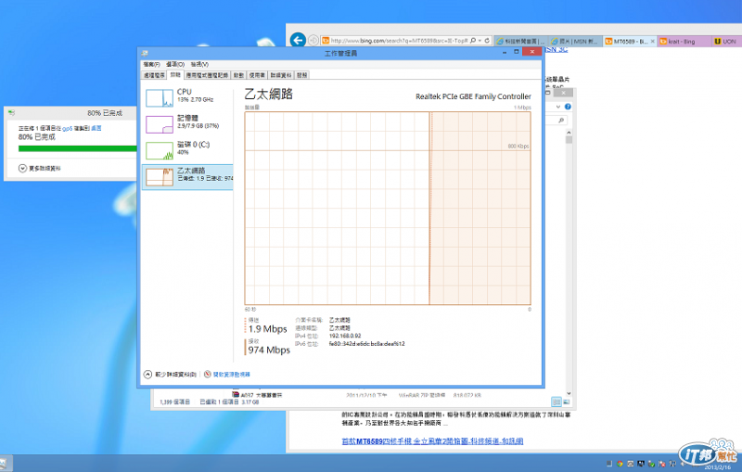This screenshot has height=472, width=742.
Task: Switch to the UON browser tab
Action: coord(727,41)
